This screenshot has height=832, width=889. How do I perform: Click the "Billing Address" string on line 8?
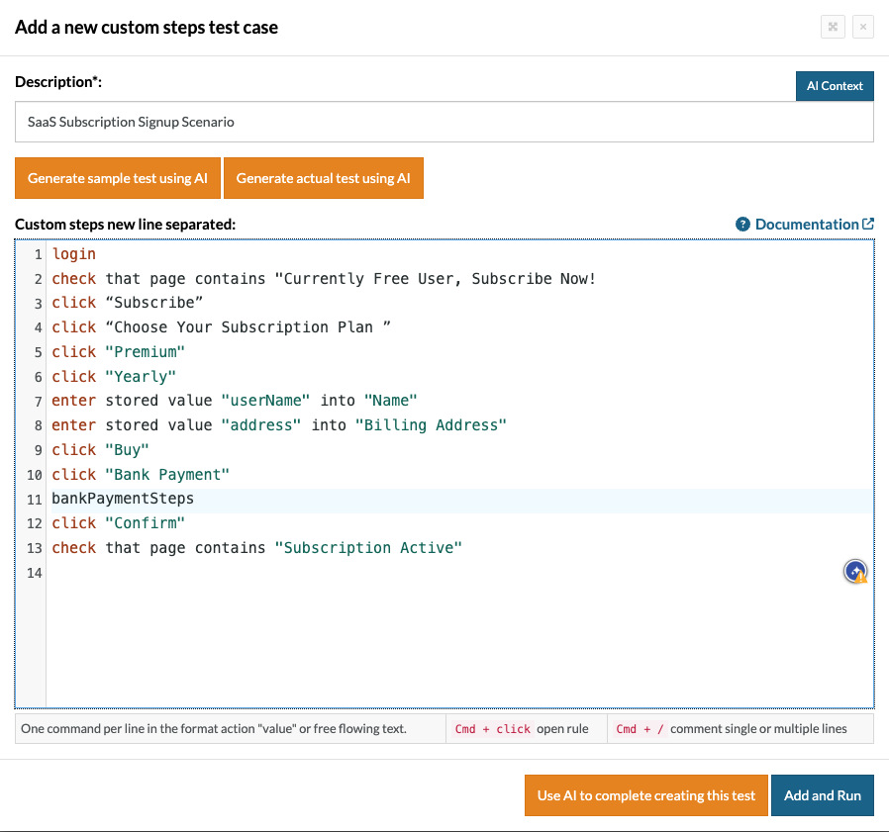point(431,425)
